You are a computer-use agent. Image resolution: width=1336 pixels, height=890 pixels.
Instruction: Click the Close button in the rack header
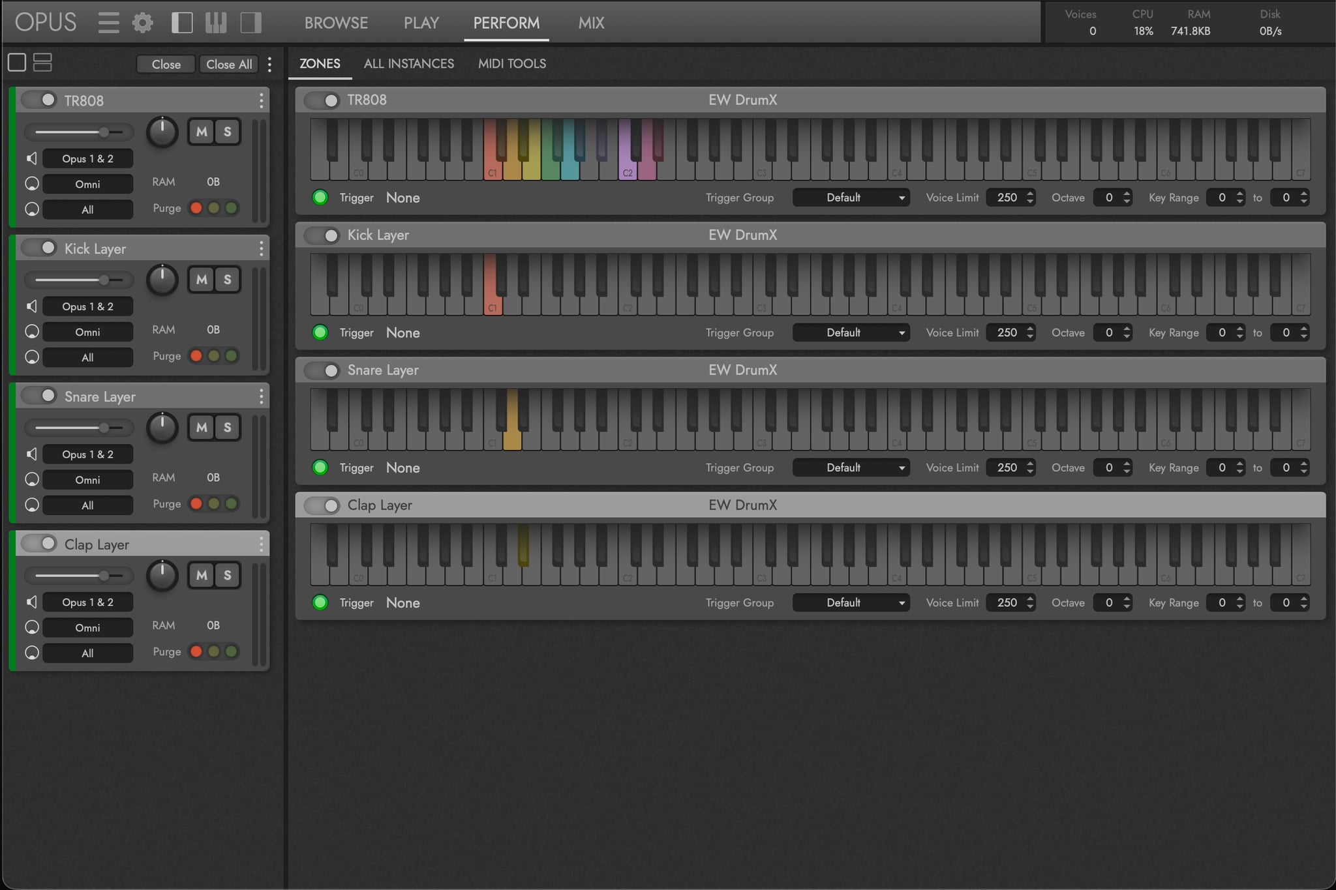(x=166, y=64)
